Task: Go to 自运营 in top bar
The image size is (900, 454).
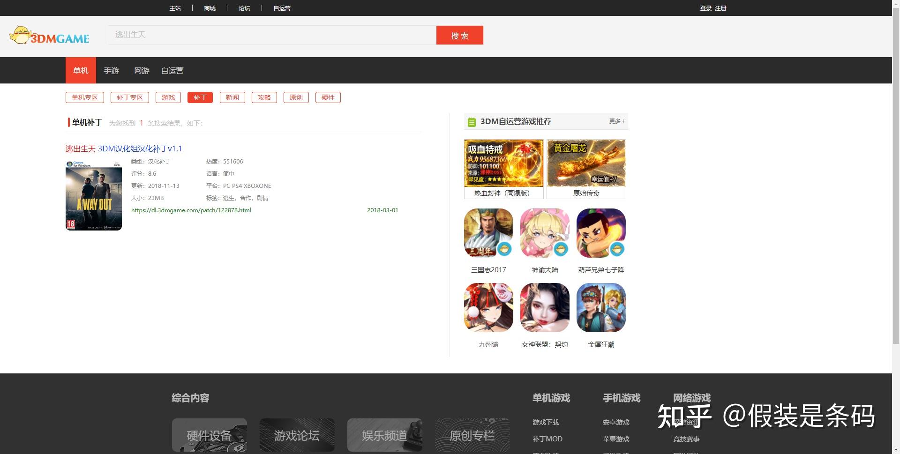Action: (x=282, y=8)
